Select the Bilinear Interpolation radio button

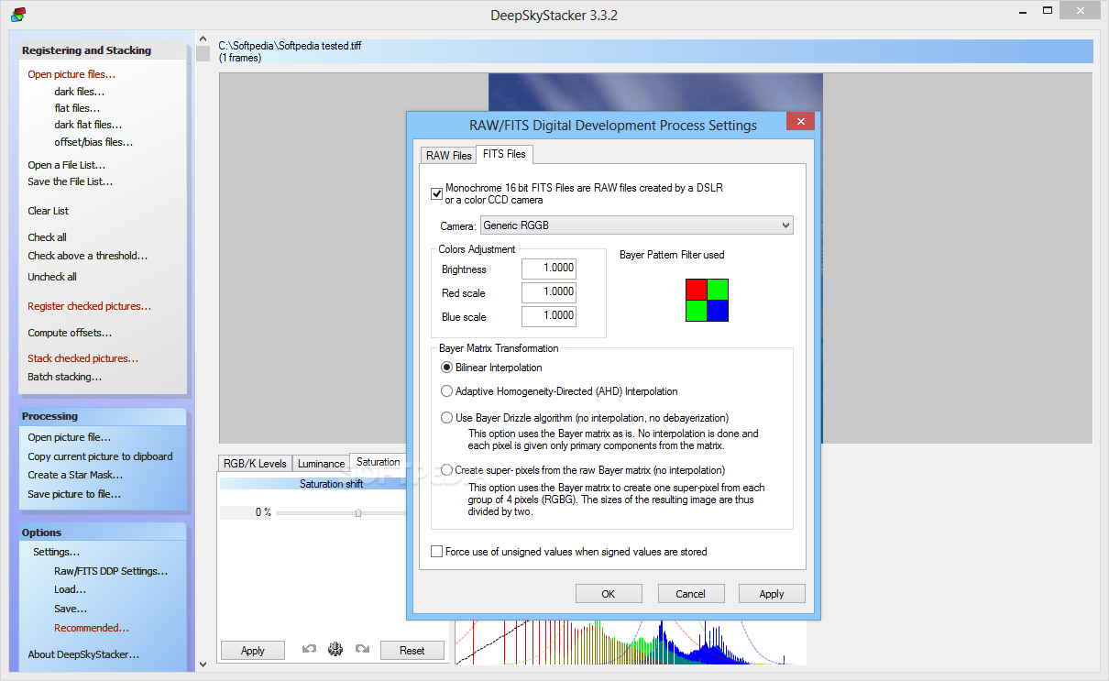click(447, 368)
